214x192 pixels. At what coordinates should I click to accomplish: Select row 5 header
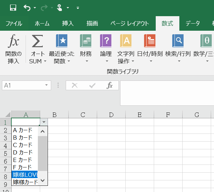point(6,153)
